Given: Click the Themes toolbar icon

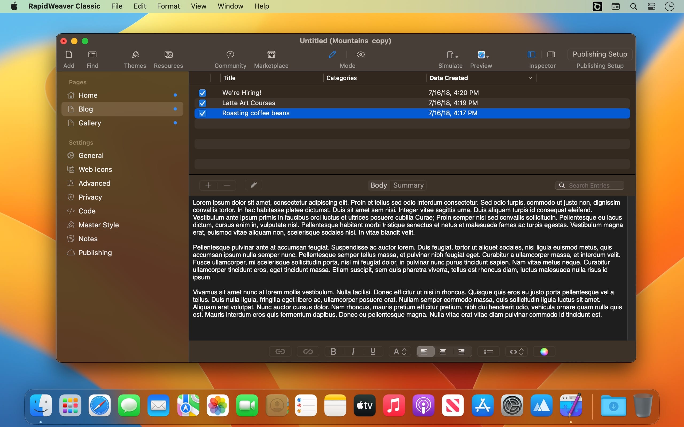Looking at the screenshot, I should pos(135,54).
